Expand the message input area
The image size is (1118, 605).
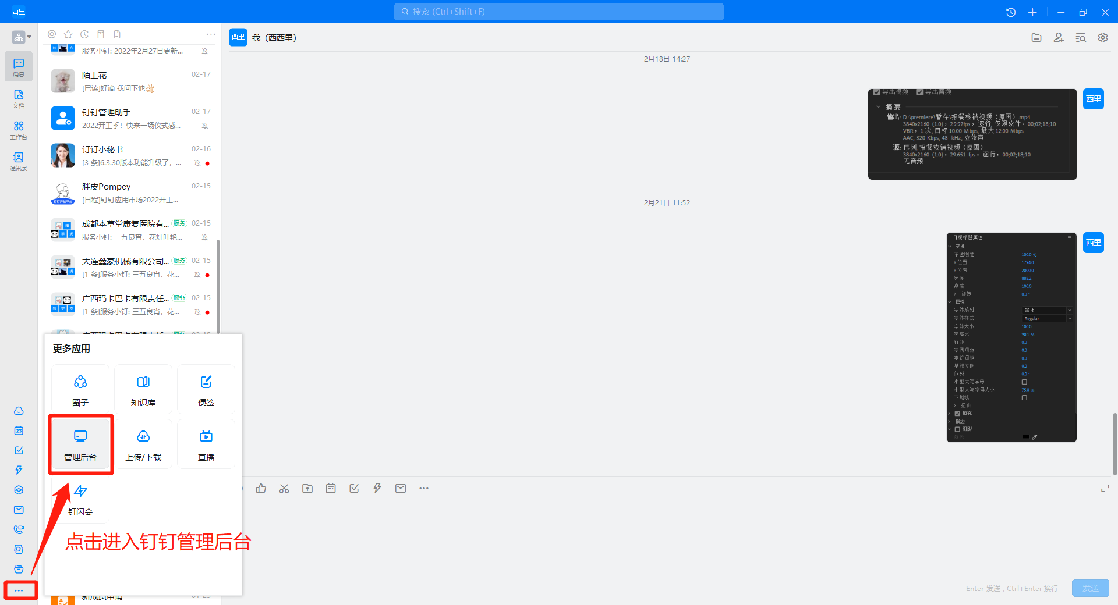[1105, 489]
